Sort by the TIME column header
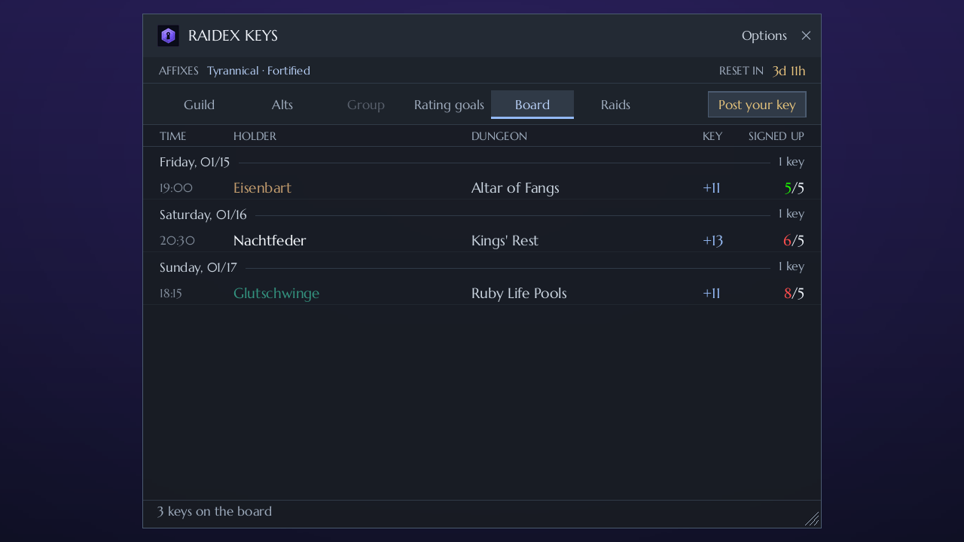The image size is (964, 542). [173, 136]
